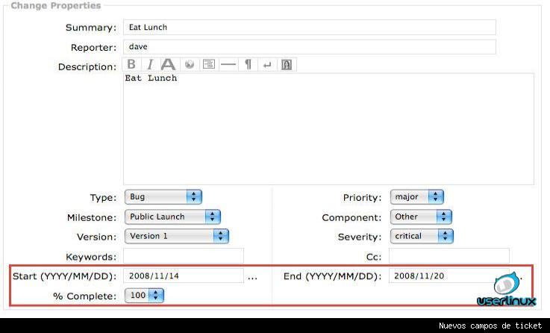Click the globe link icon in toolbar
Viewport: 550px width, 333px height.
click(x=190, y=65)
